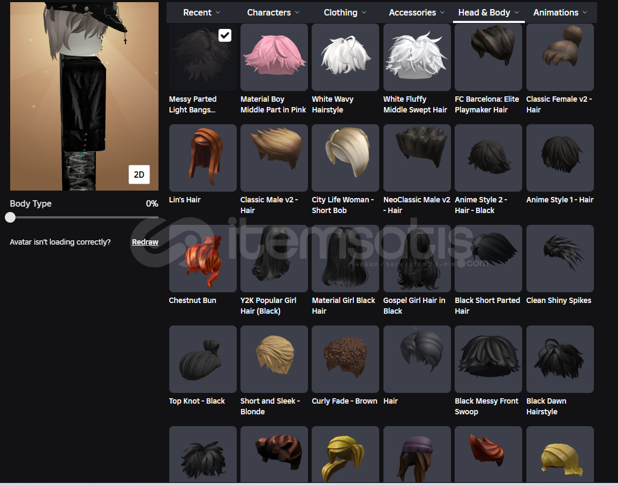Select Lin's Hair thumbnail
618x485 pixels.
click(x=202, y=158)
